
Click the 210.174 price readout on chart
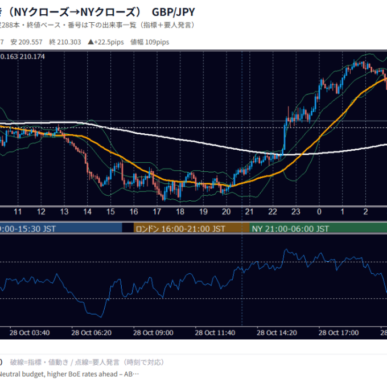32,56
